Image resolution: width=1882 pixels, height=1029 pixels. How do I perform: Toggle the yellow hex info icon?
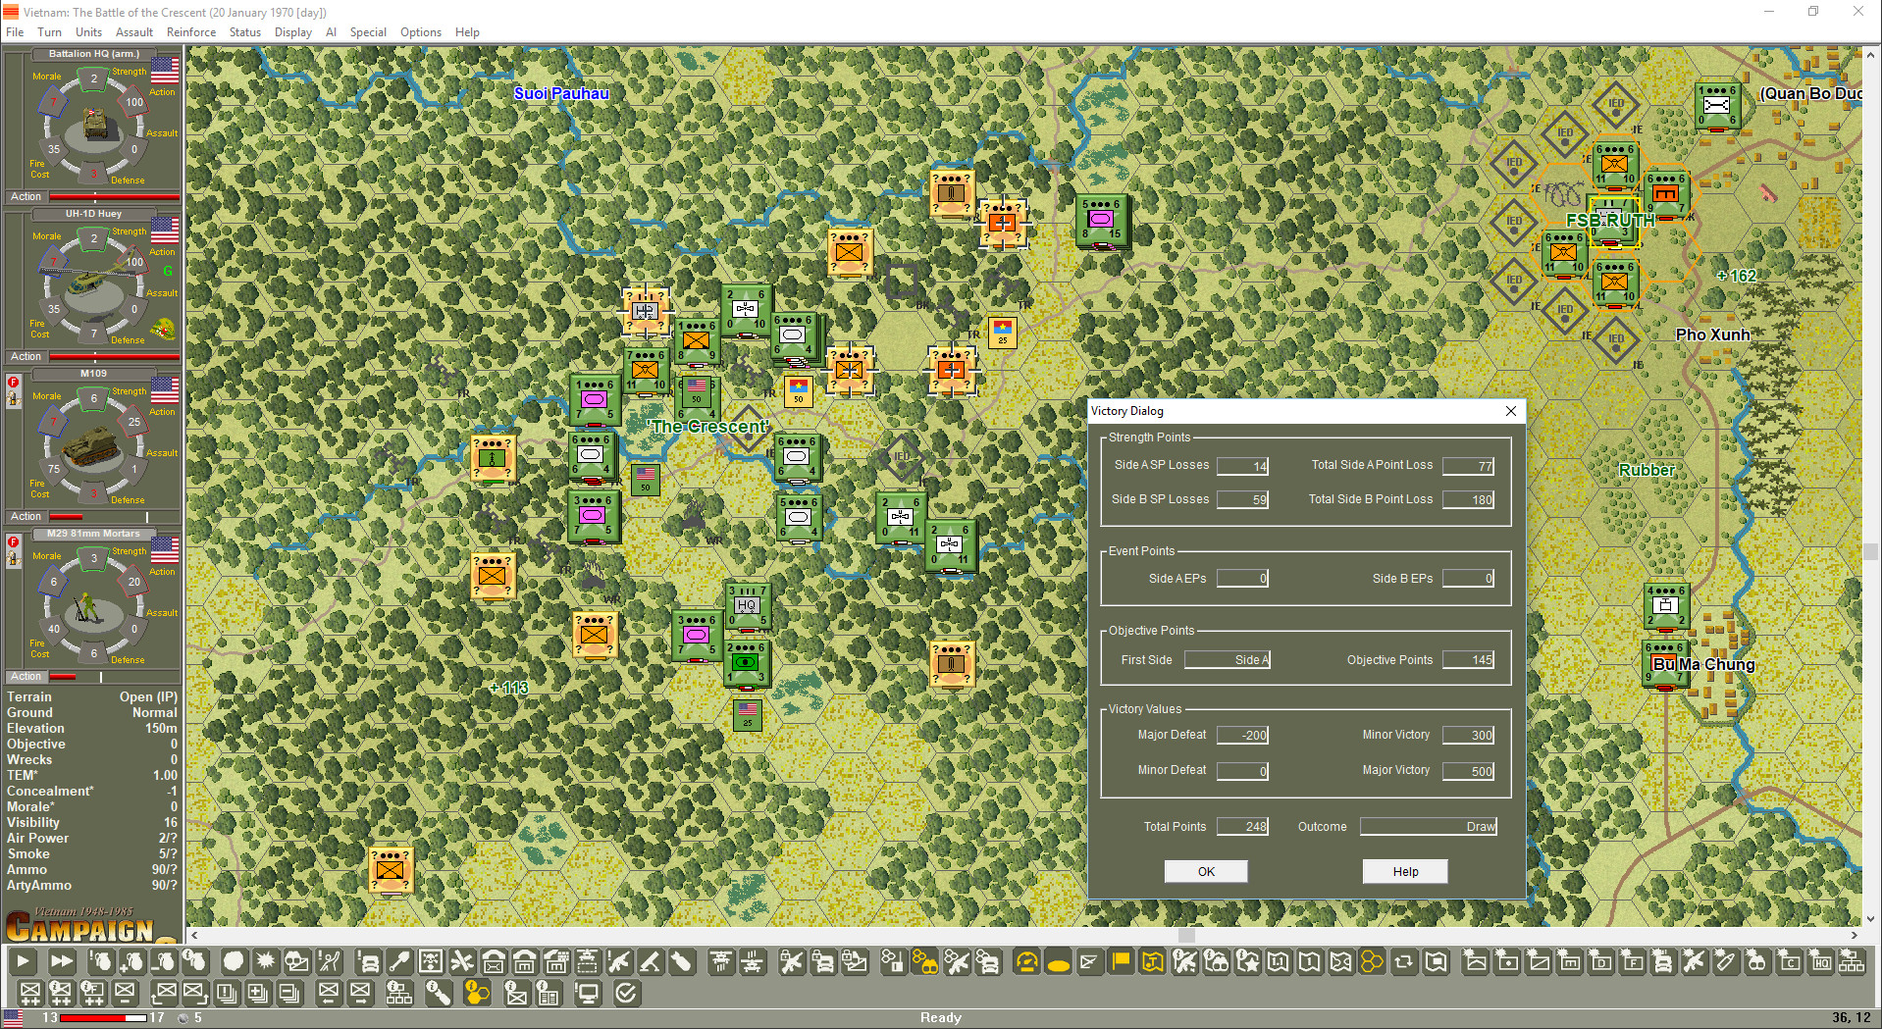[477, 994]
